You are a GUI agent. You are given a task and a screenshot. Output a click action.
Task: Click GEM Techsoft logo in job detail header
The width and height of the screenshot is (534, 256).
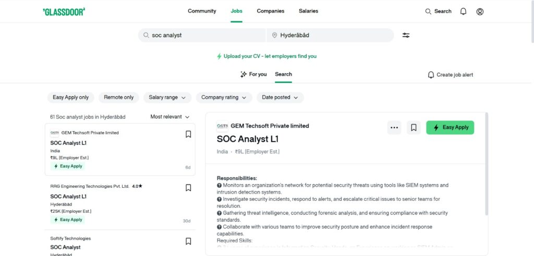pos(222,126)
